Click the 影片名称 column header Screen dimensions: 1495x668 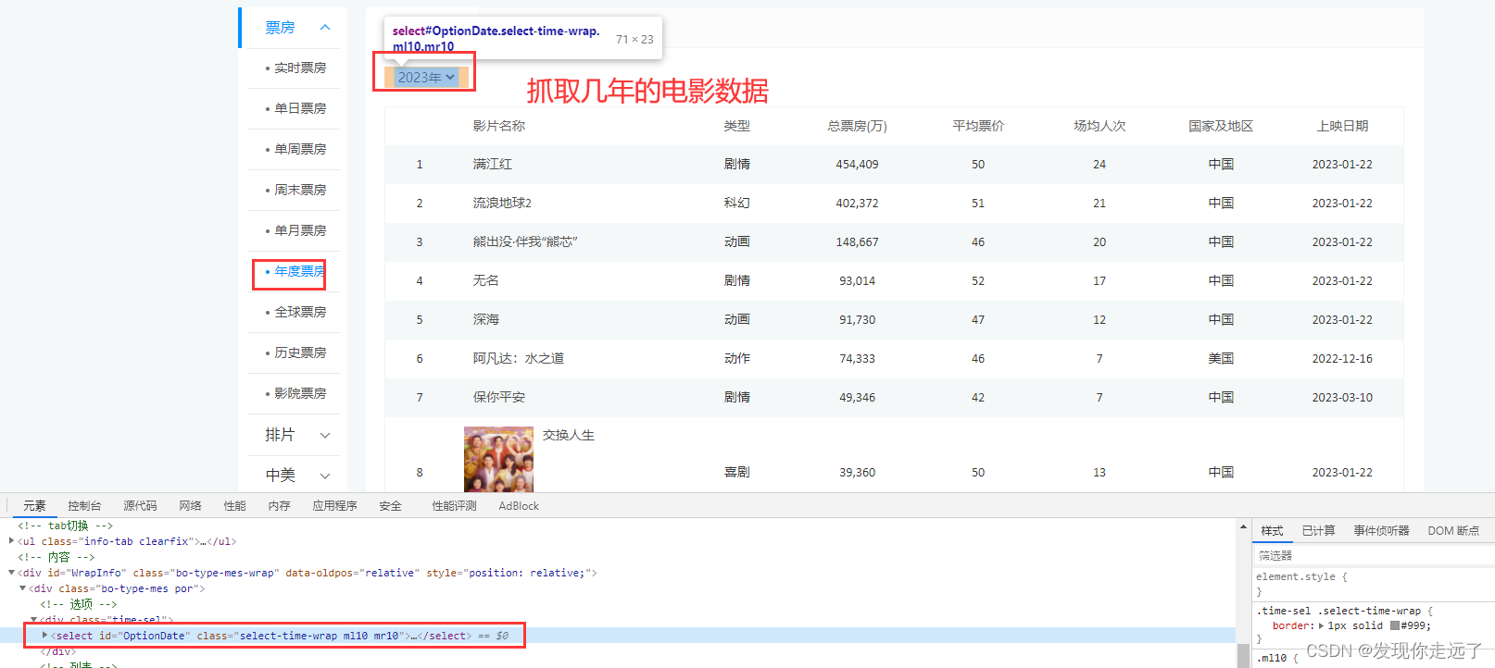pos(498,126)
